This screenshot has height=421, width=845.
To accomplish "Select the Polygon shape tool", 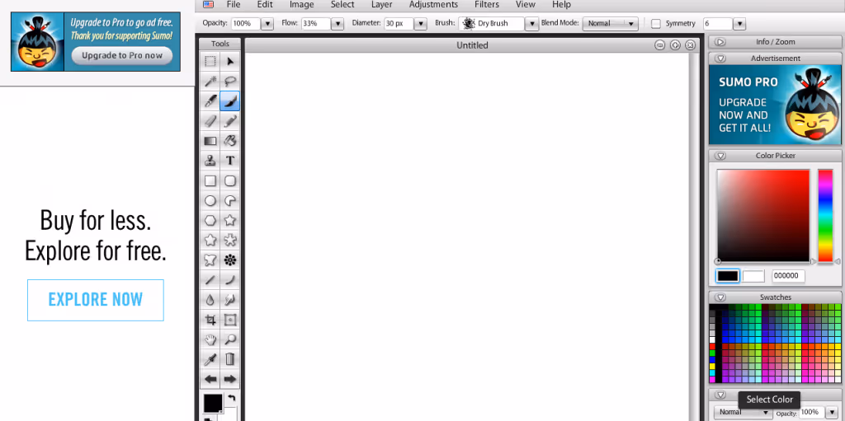I will (210, 220).
